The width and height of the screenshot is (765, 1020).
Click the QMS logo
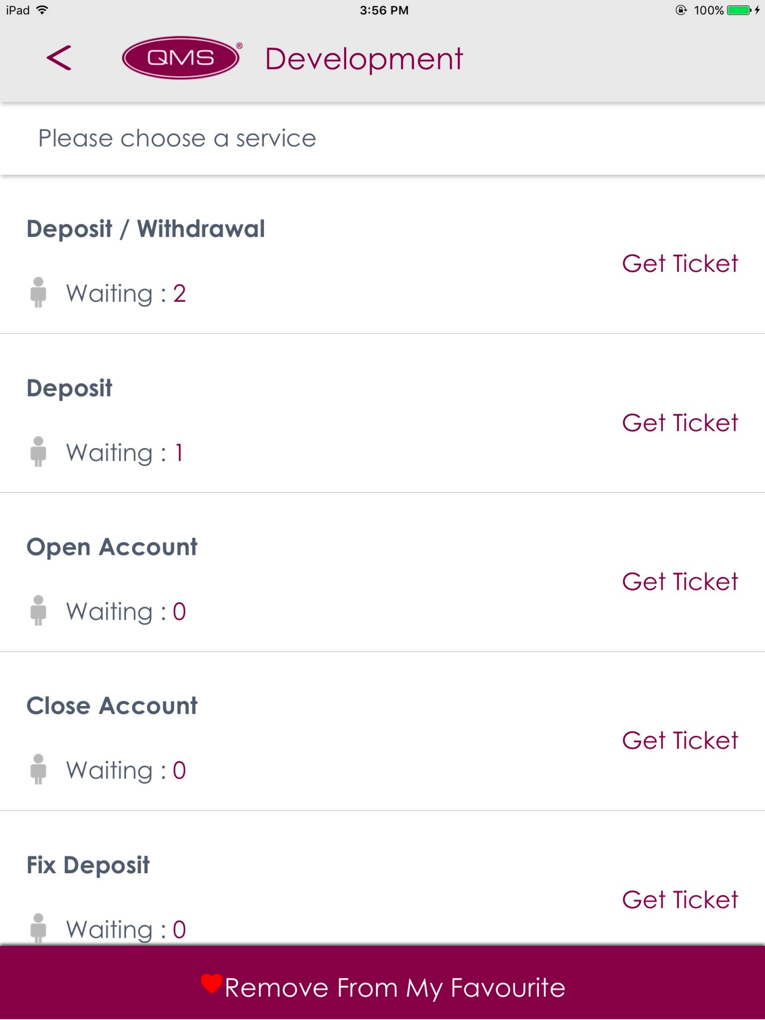coord(181,57)
